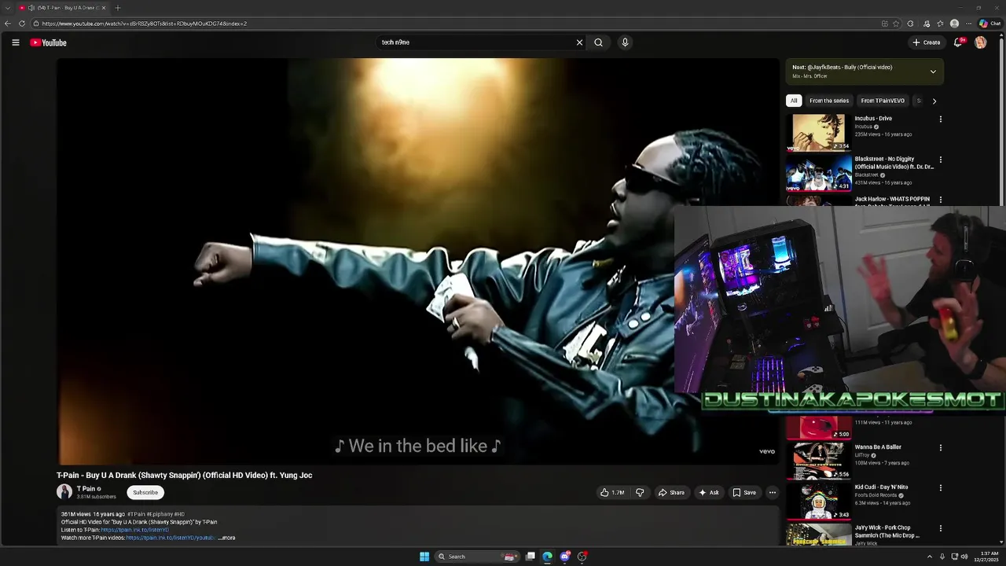This screenshot has width=1006, height=566.
Task: Open the browser profile icon
Action: point(954,24)
